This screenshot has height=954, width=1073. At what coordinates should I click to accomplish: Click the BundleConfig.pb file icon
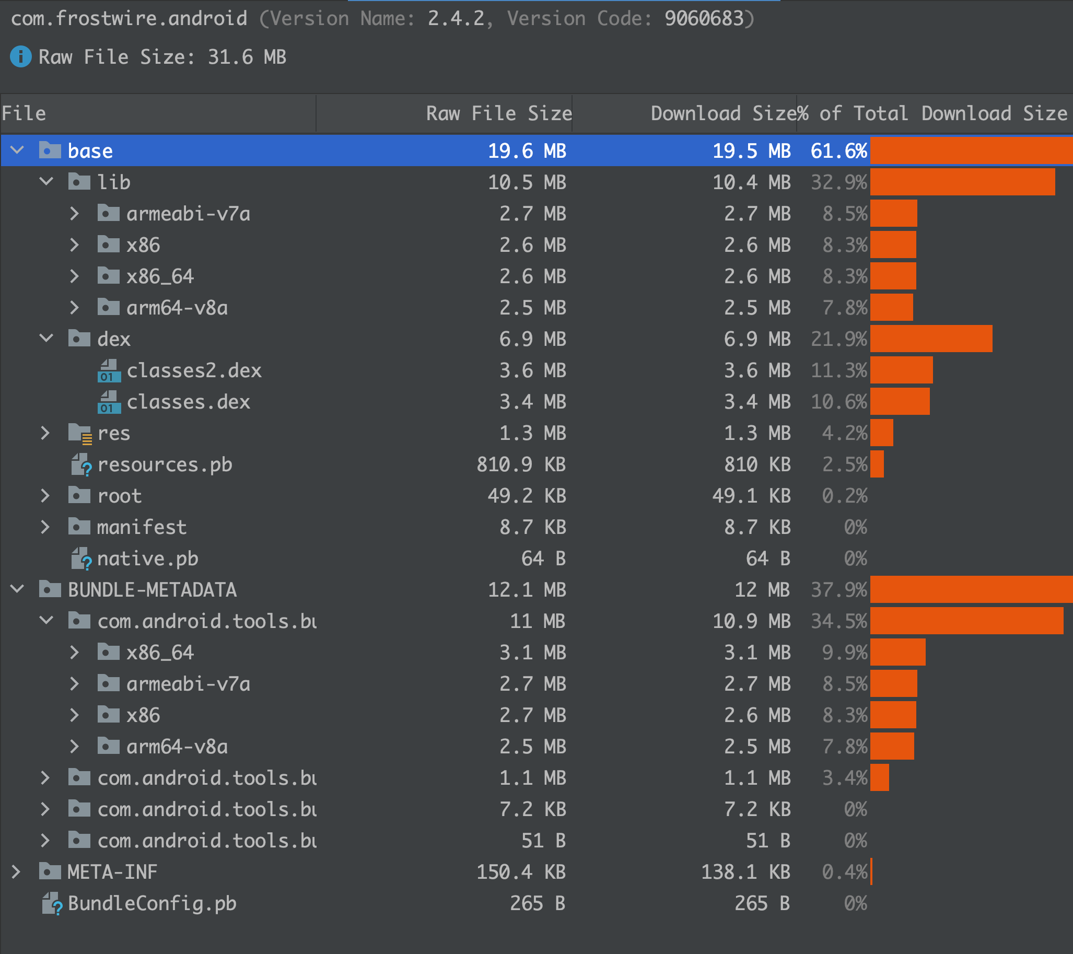pos(52,904)
